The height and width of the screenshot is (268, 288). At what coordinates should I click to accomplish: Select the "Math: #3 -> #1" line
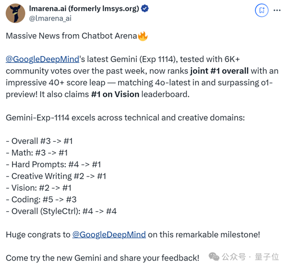pyautogui.click(x=37, y=153)
